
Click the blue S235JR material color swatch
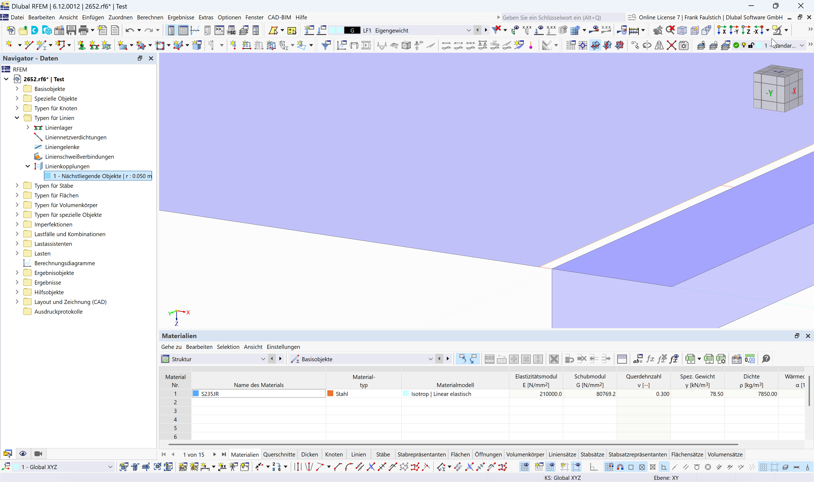tap(196, 394)
